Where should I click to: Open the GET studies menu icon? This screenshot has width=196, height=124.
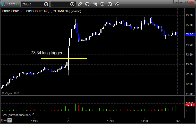tap(95, 4)
